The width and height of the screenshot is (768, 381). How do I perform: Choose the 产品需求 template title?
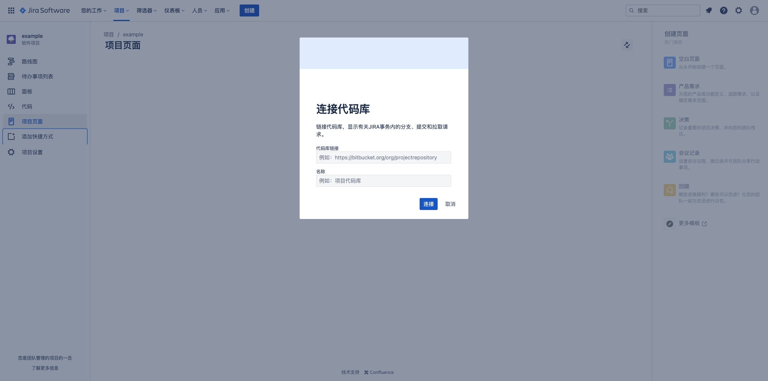coord(689,86)
